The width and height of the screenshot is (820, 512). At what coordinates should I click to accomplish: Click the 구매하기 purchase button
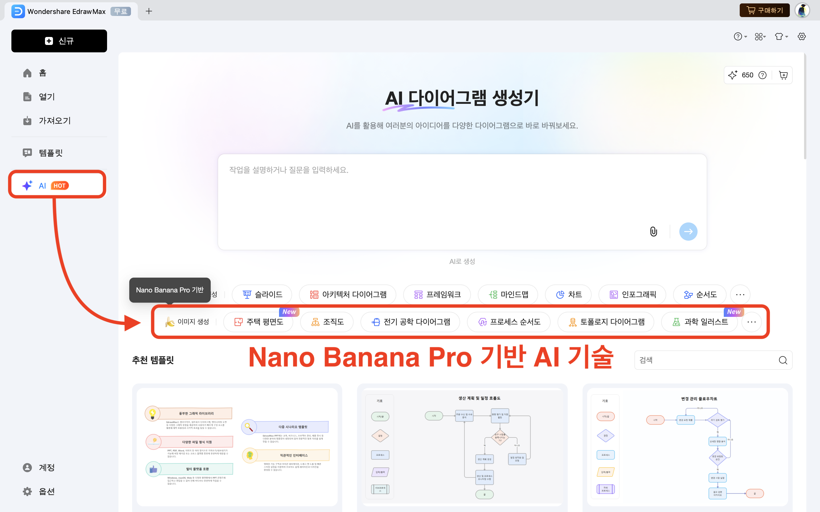pyautogui.click(x=764, y=10)
